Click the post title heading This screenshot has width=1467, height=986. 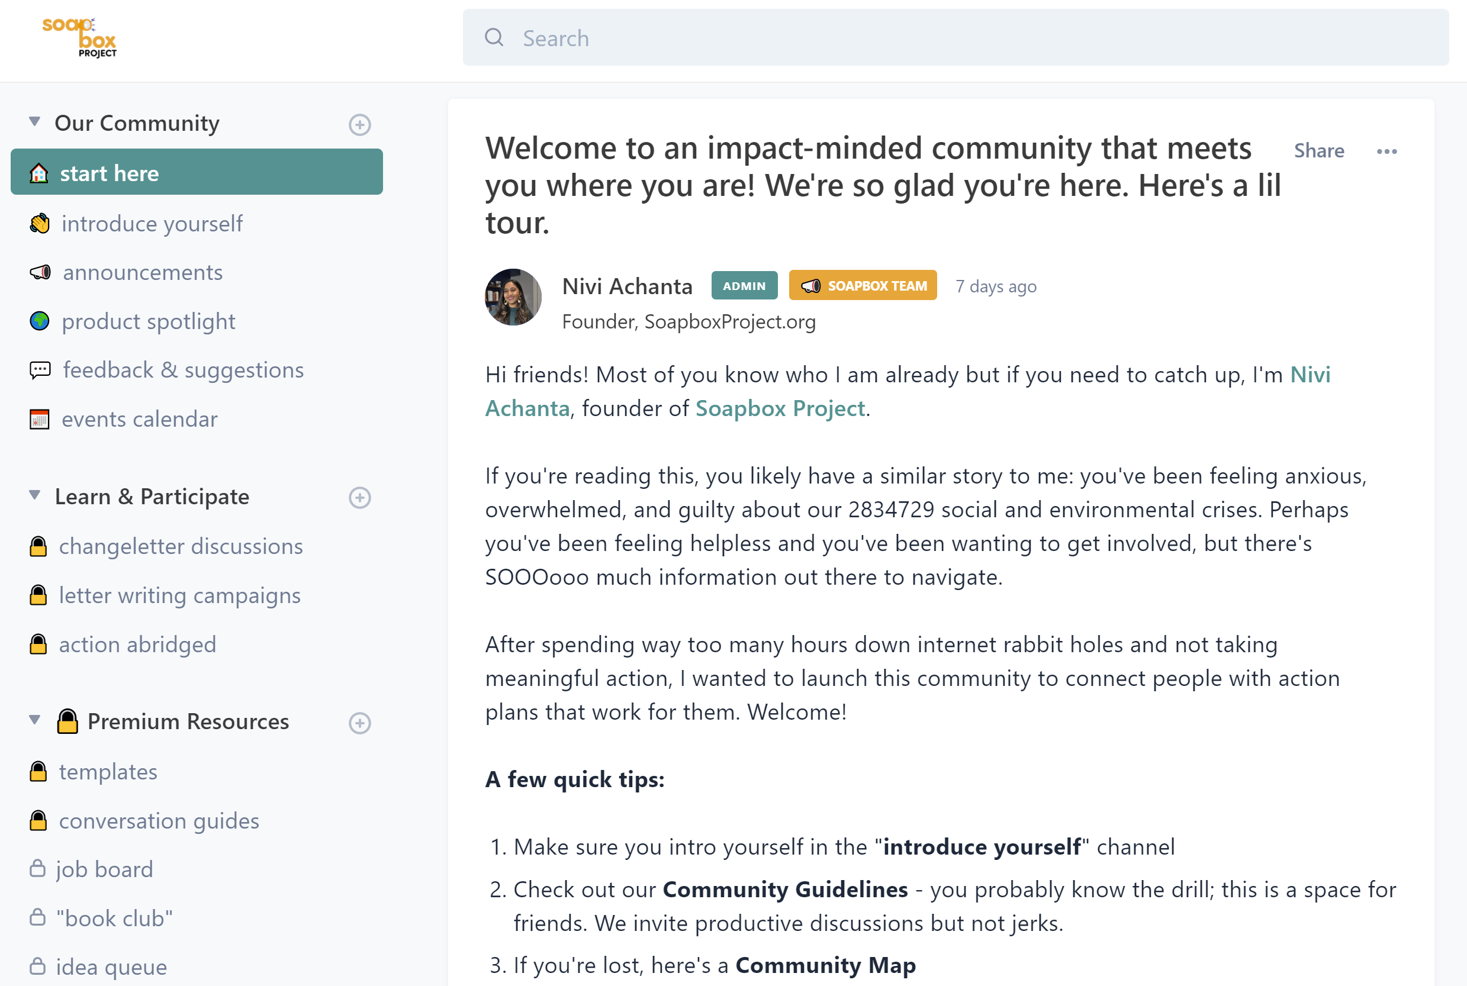tap(883, 185)
